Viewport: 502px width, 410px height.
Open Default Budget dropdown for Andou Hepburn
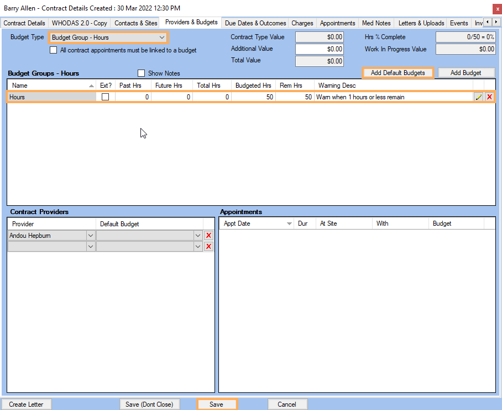[198, 236]
